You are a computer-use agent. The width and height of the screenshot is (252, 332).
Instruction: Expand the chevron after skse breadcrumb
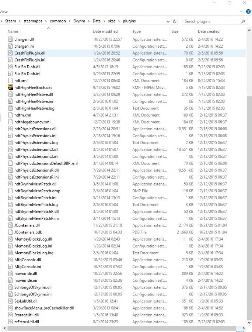119,21
